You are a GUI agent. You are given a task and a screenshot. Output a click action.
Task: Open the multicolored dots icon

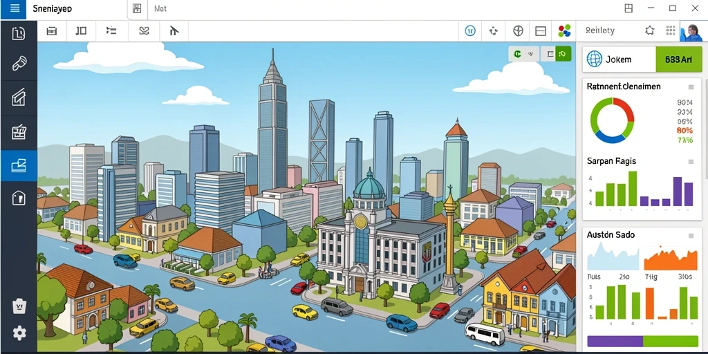(564, 30)
